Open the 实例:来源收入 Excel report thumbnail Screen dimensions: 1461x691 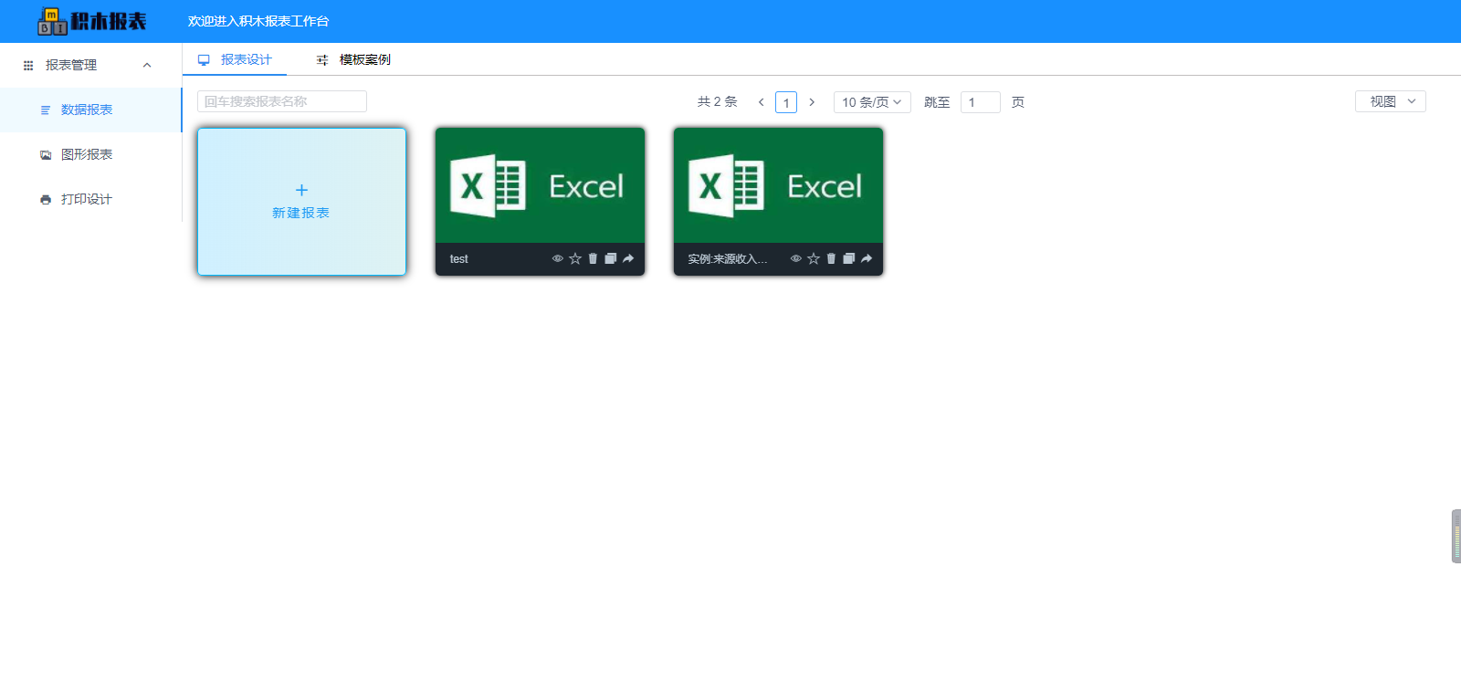(778, 185)
